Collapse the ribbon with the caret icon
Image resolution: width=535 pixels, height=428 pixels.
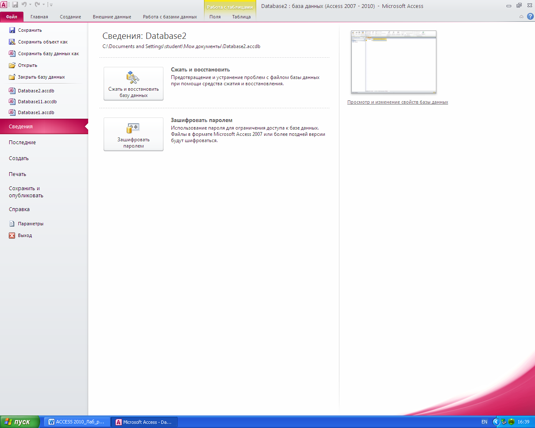click(521, 17)
